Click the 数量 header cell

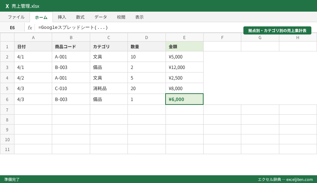tap(147, 46)
